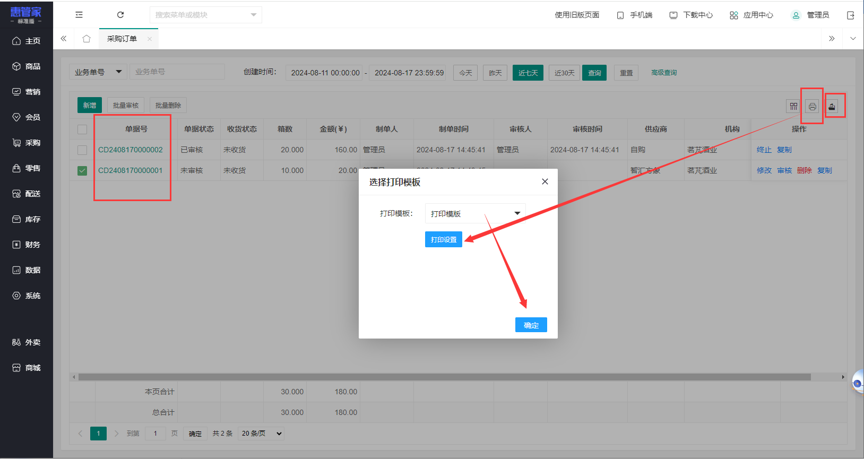The width and height of the screenshot is (864, 459).
Task: Click 终止 for order CD2408170000002
Action: [764, 150]
